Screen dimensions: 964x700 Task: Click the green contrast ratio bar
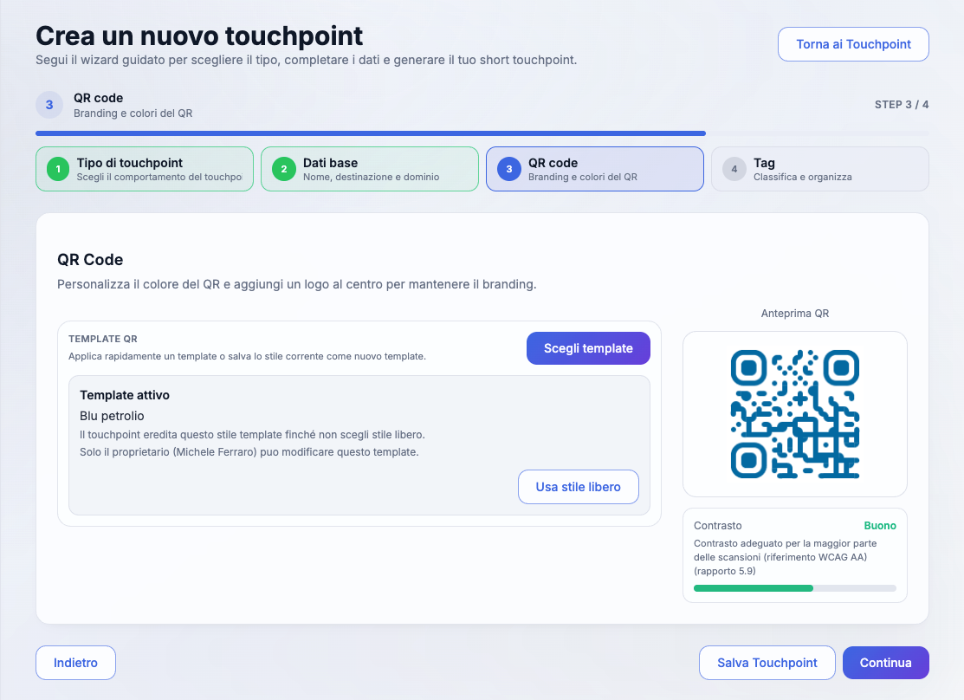point(754,588)
